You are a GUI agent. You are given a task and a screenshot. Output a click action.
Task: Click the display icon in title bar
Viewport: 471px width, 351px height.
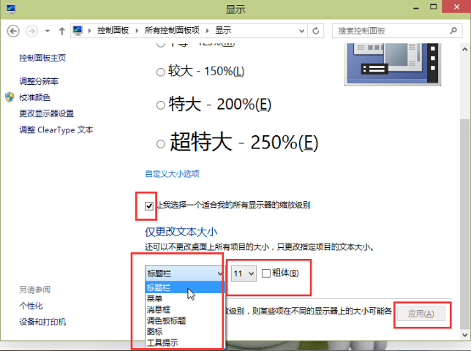coord(9,9)
